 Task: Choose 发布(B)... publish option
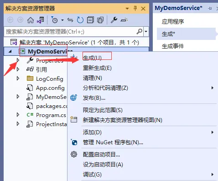[x=94, y=98]
